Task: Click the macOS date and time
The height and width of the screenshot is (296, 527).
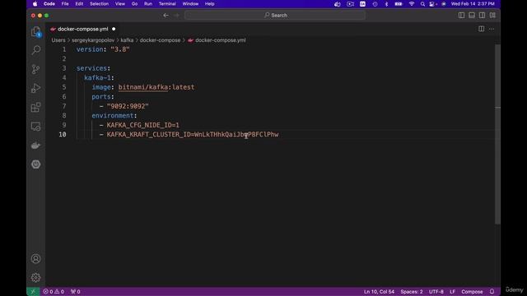Action: (473, 4)
